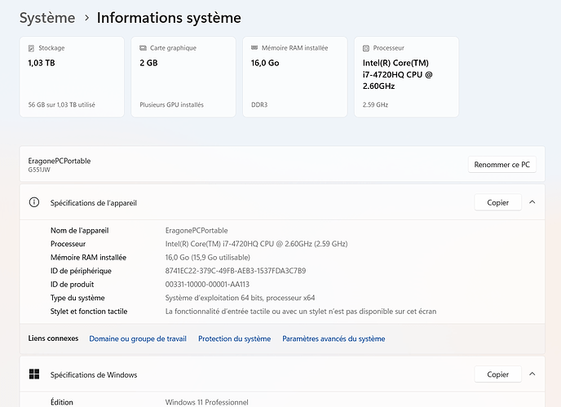Image resolution: width=561 pixels, height=407 pixels.
Task: Click the Processeur CPU icon
Action: point(366,48)
